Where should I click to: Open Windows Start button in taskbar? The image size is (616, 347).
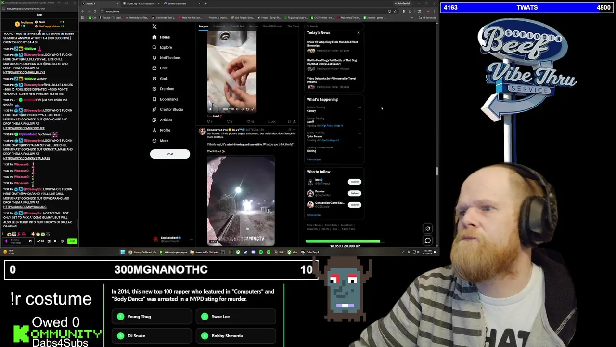[123, 252]
